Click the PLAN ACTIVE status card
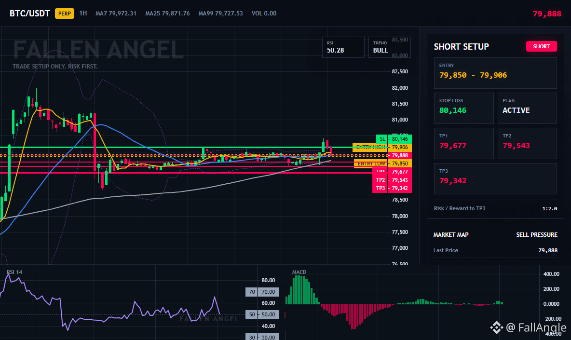The width and height of the screenshot is (571, 340). tap(527, 108)
